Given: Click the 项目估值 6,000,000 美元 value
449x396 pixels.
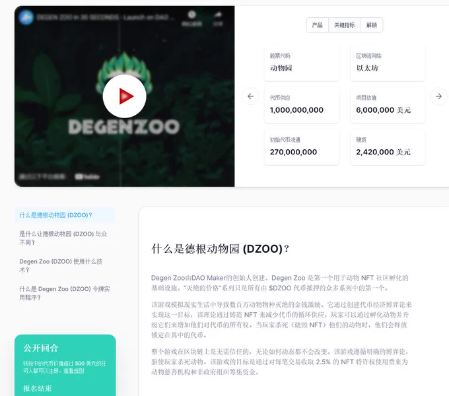Looking at the screenshot, I should point(384,110).
